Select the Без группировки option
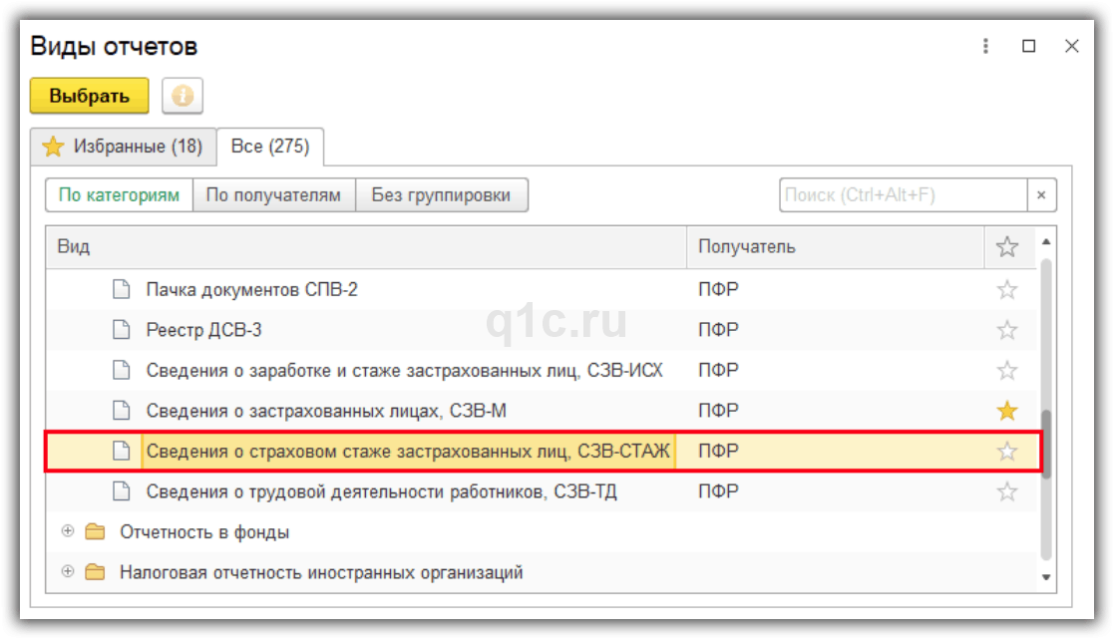The image size is (1114, 639). [441, 195]
